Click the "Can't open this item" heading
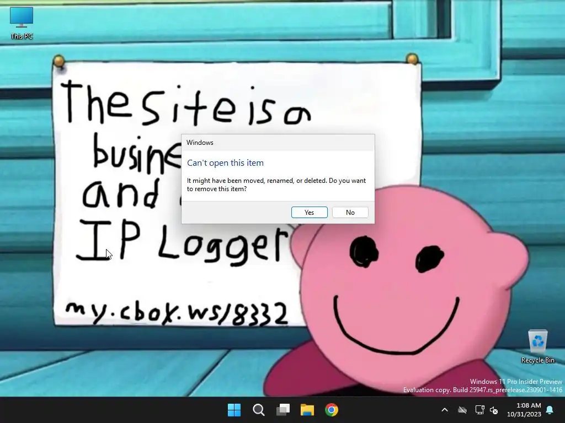Screen dimensions: 565x423 pos(225,163)
